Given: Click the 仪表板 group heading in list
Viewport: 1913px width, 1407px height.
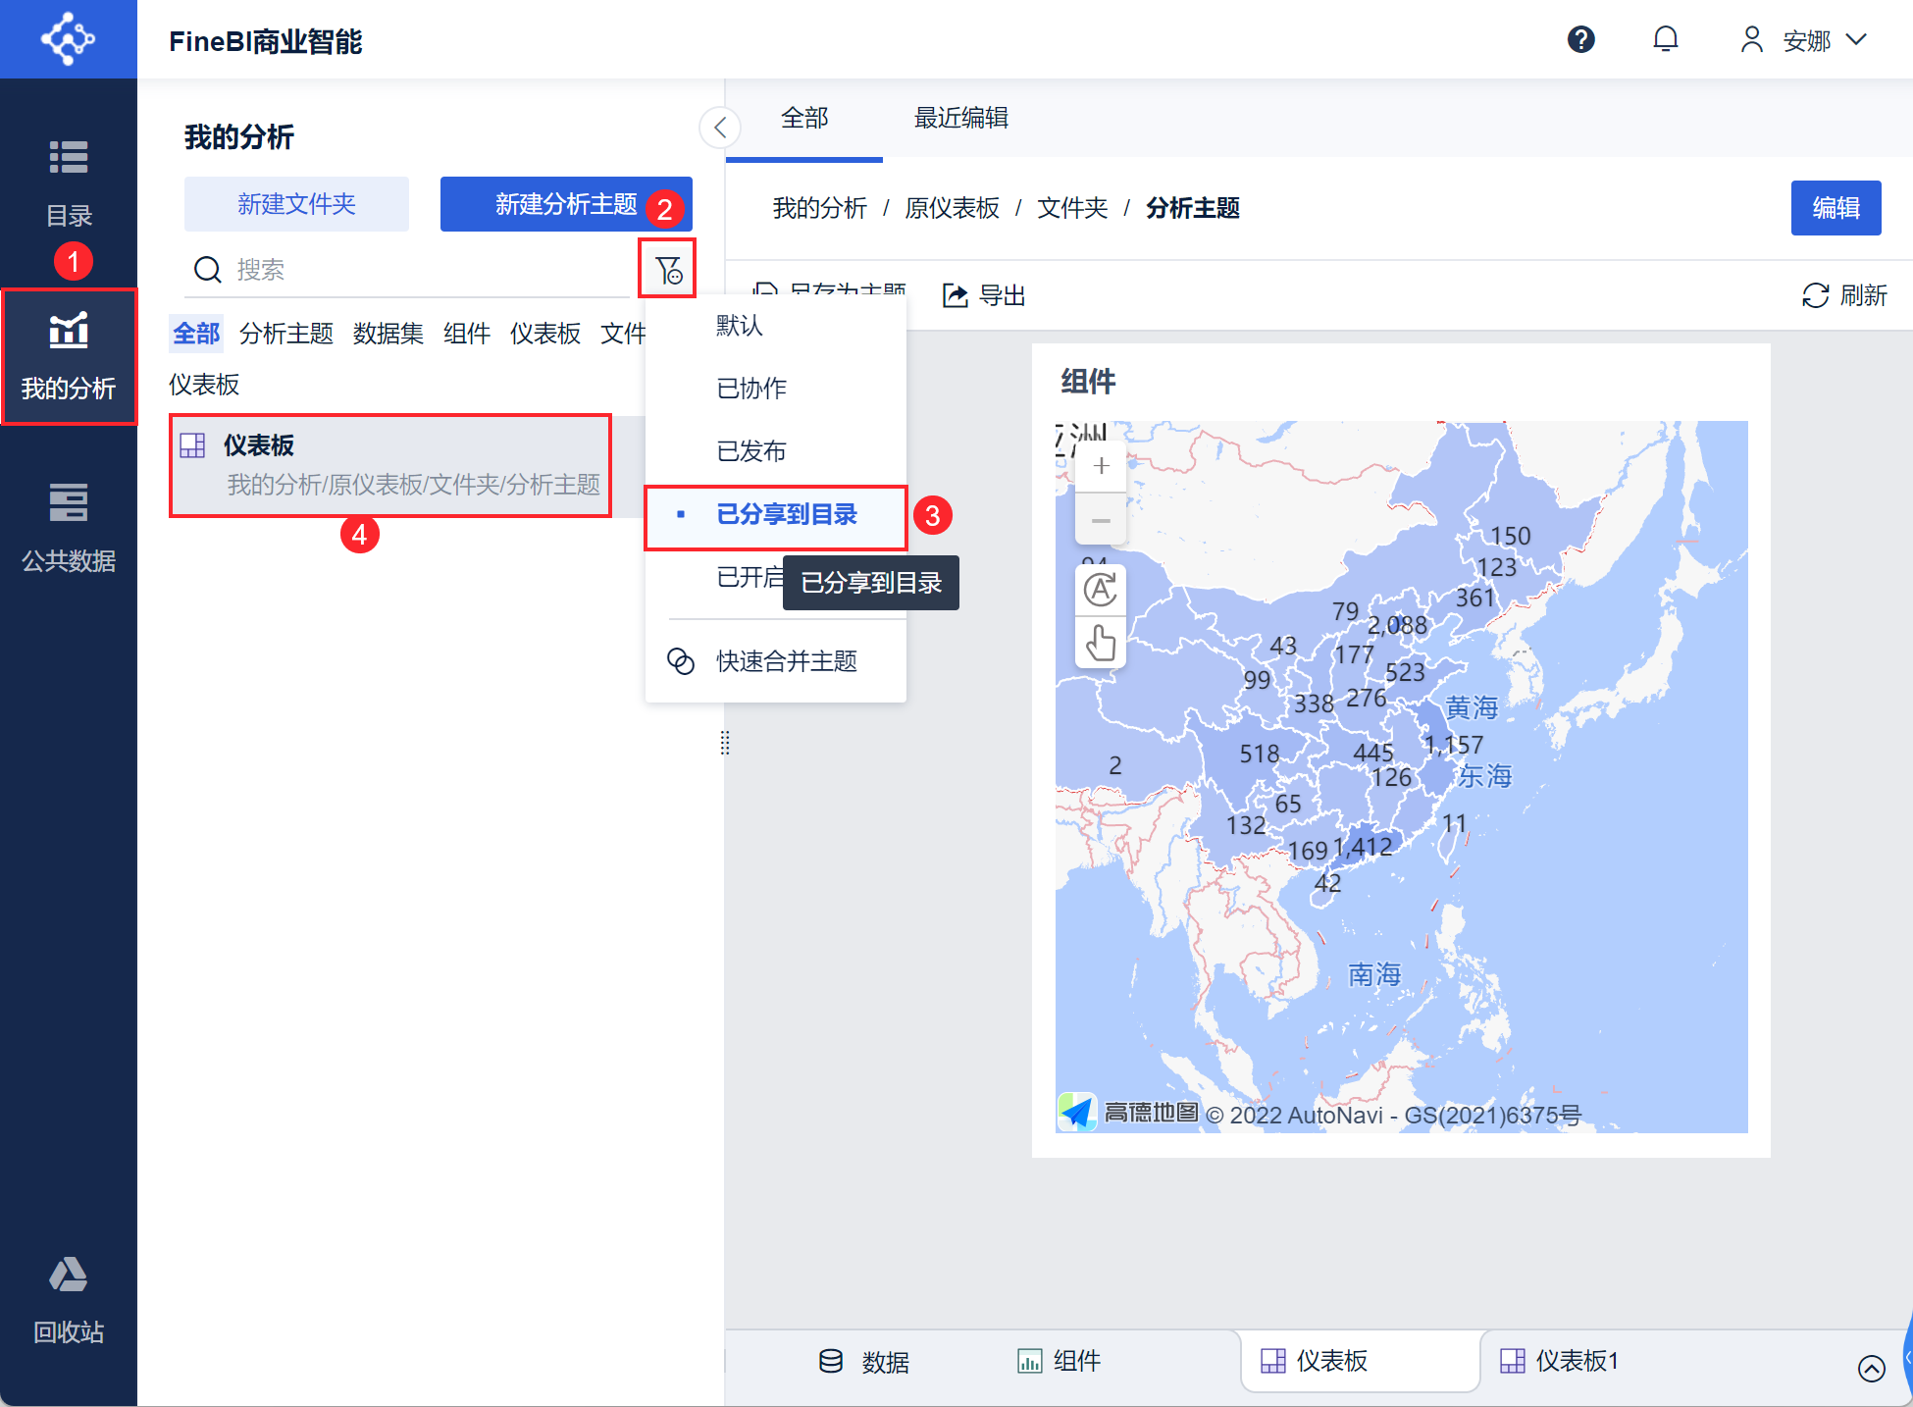Looking at the screenshot, I should point(204,385).
